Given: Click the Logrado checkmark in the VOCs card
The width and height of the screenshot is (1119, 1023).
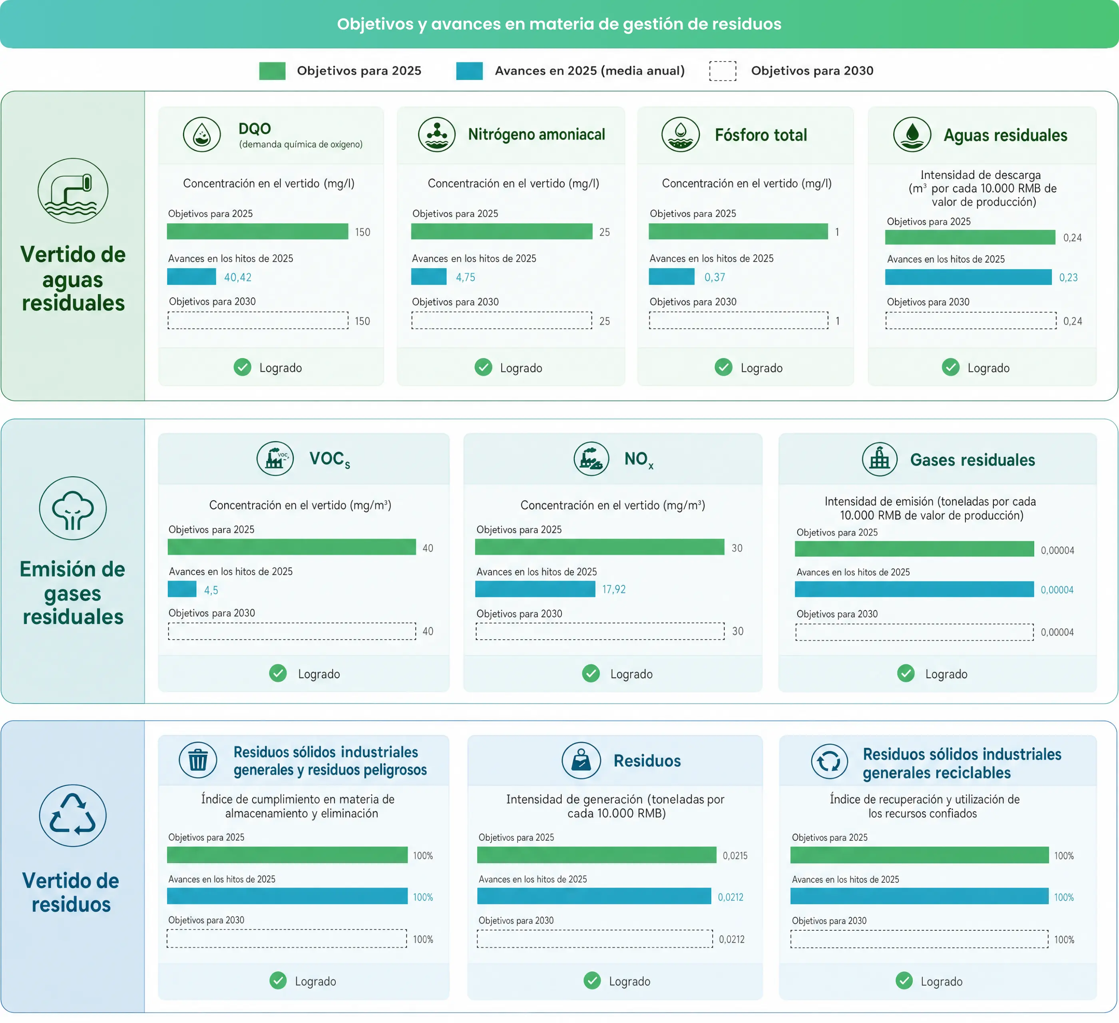Looking at the screenshot, I should coord(278,673).
